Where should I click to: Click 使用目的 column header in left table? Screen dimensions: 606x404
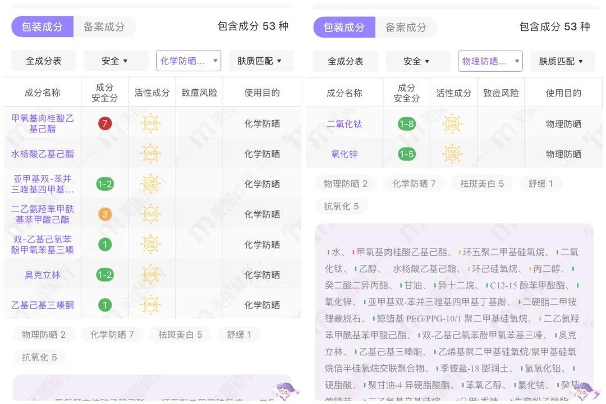point(261,93)
